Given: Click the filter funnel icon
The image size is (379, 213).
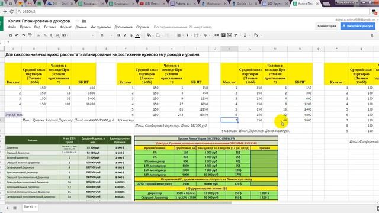Looking at the screenshot, I should point(236,35).
